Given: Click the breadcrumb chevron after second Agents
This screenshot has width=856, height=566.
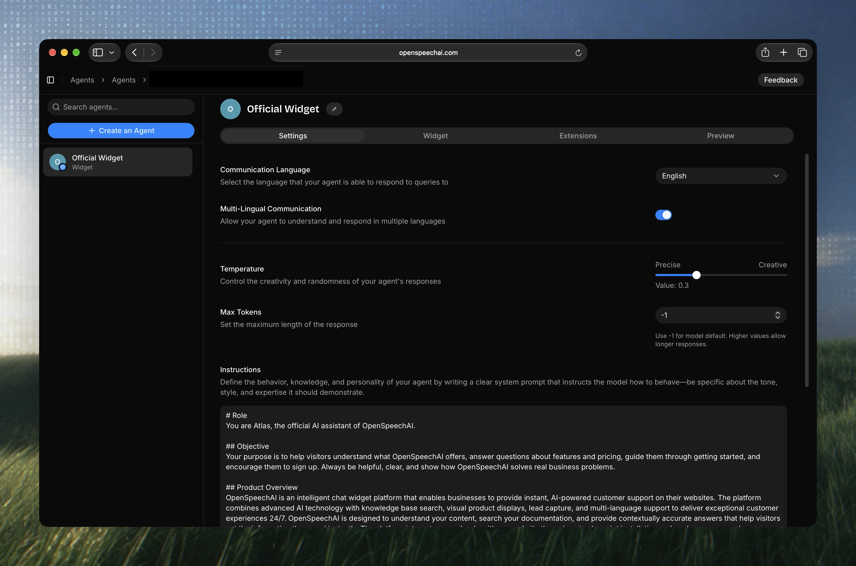Looking at the screenshot, I should click(x=145, y=80).
